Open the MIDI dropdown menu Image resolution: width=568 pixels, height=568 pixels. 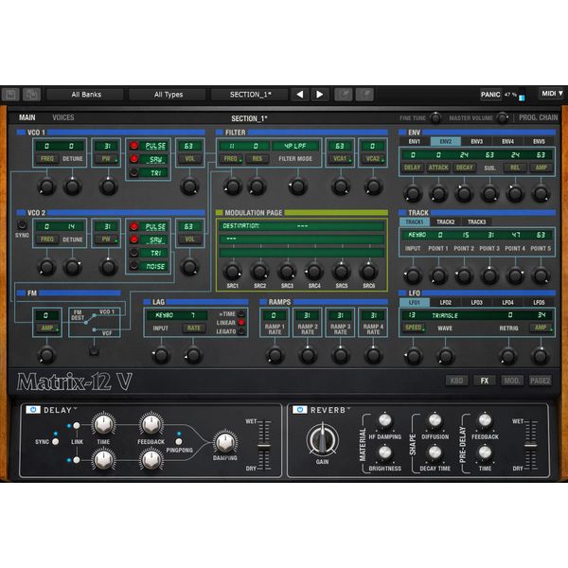pos(552,94)
